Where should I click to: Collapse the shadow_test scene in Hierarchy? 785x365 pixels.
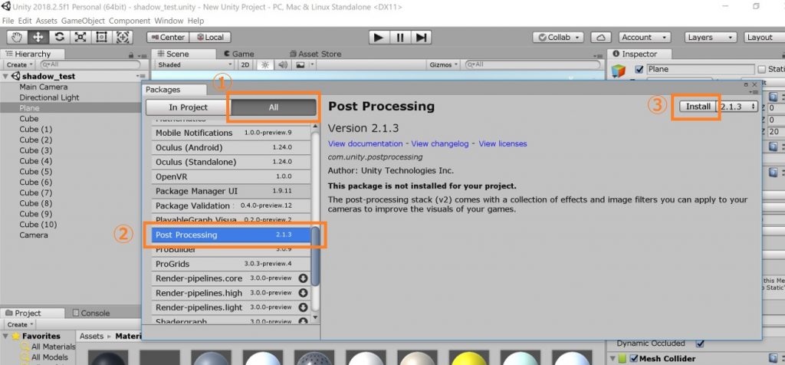coord(5,77)
